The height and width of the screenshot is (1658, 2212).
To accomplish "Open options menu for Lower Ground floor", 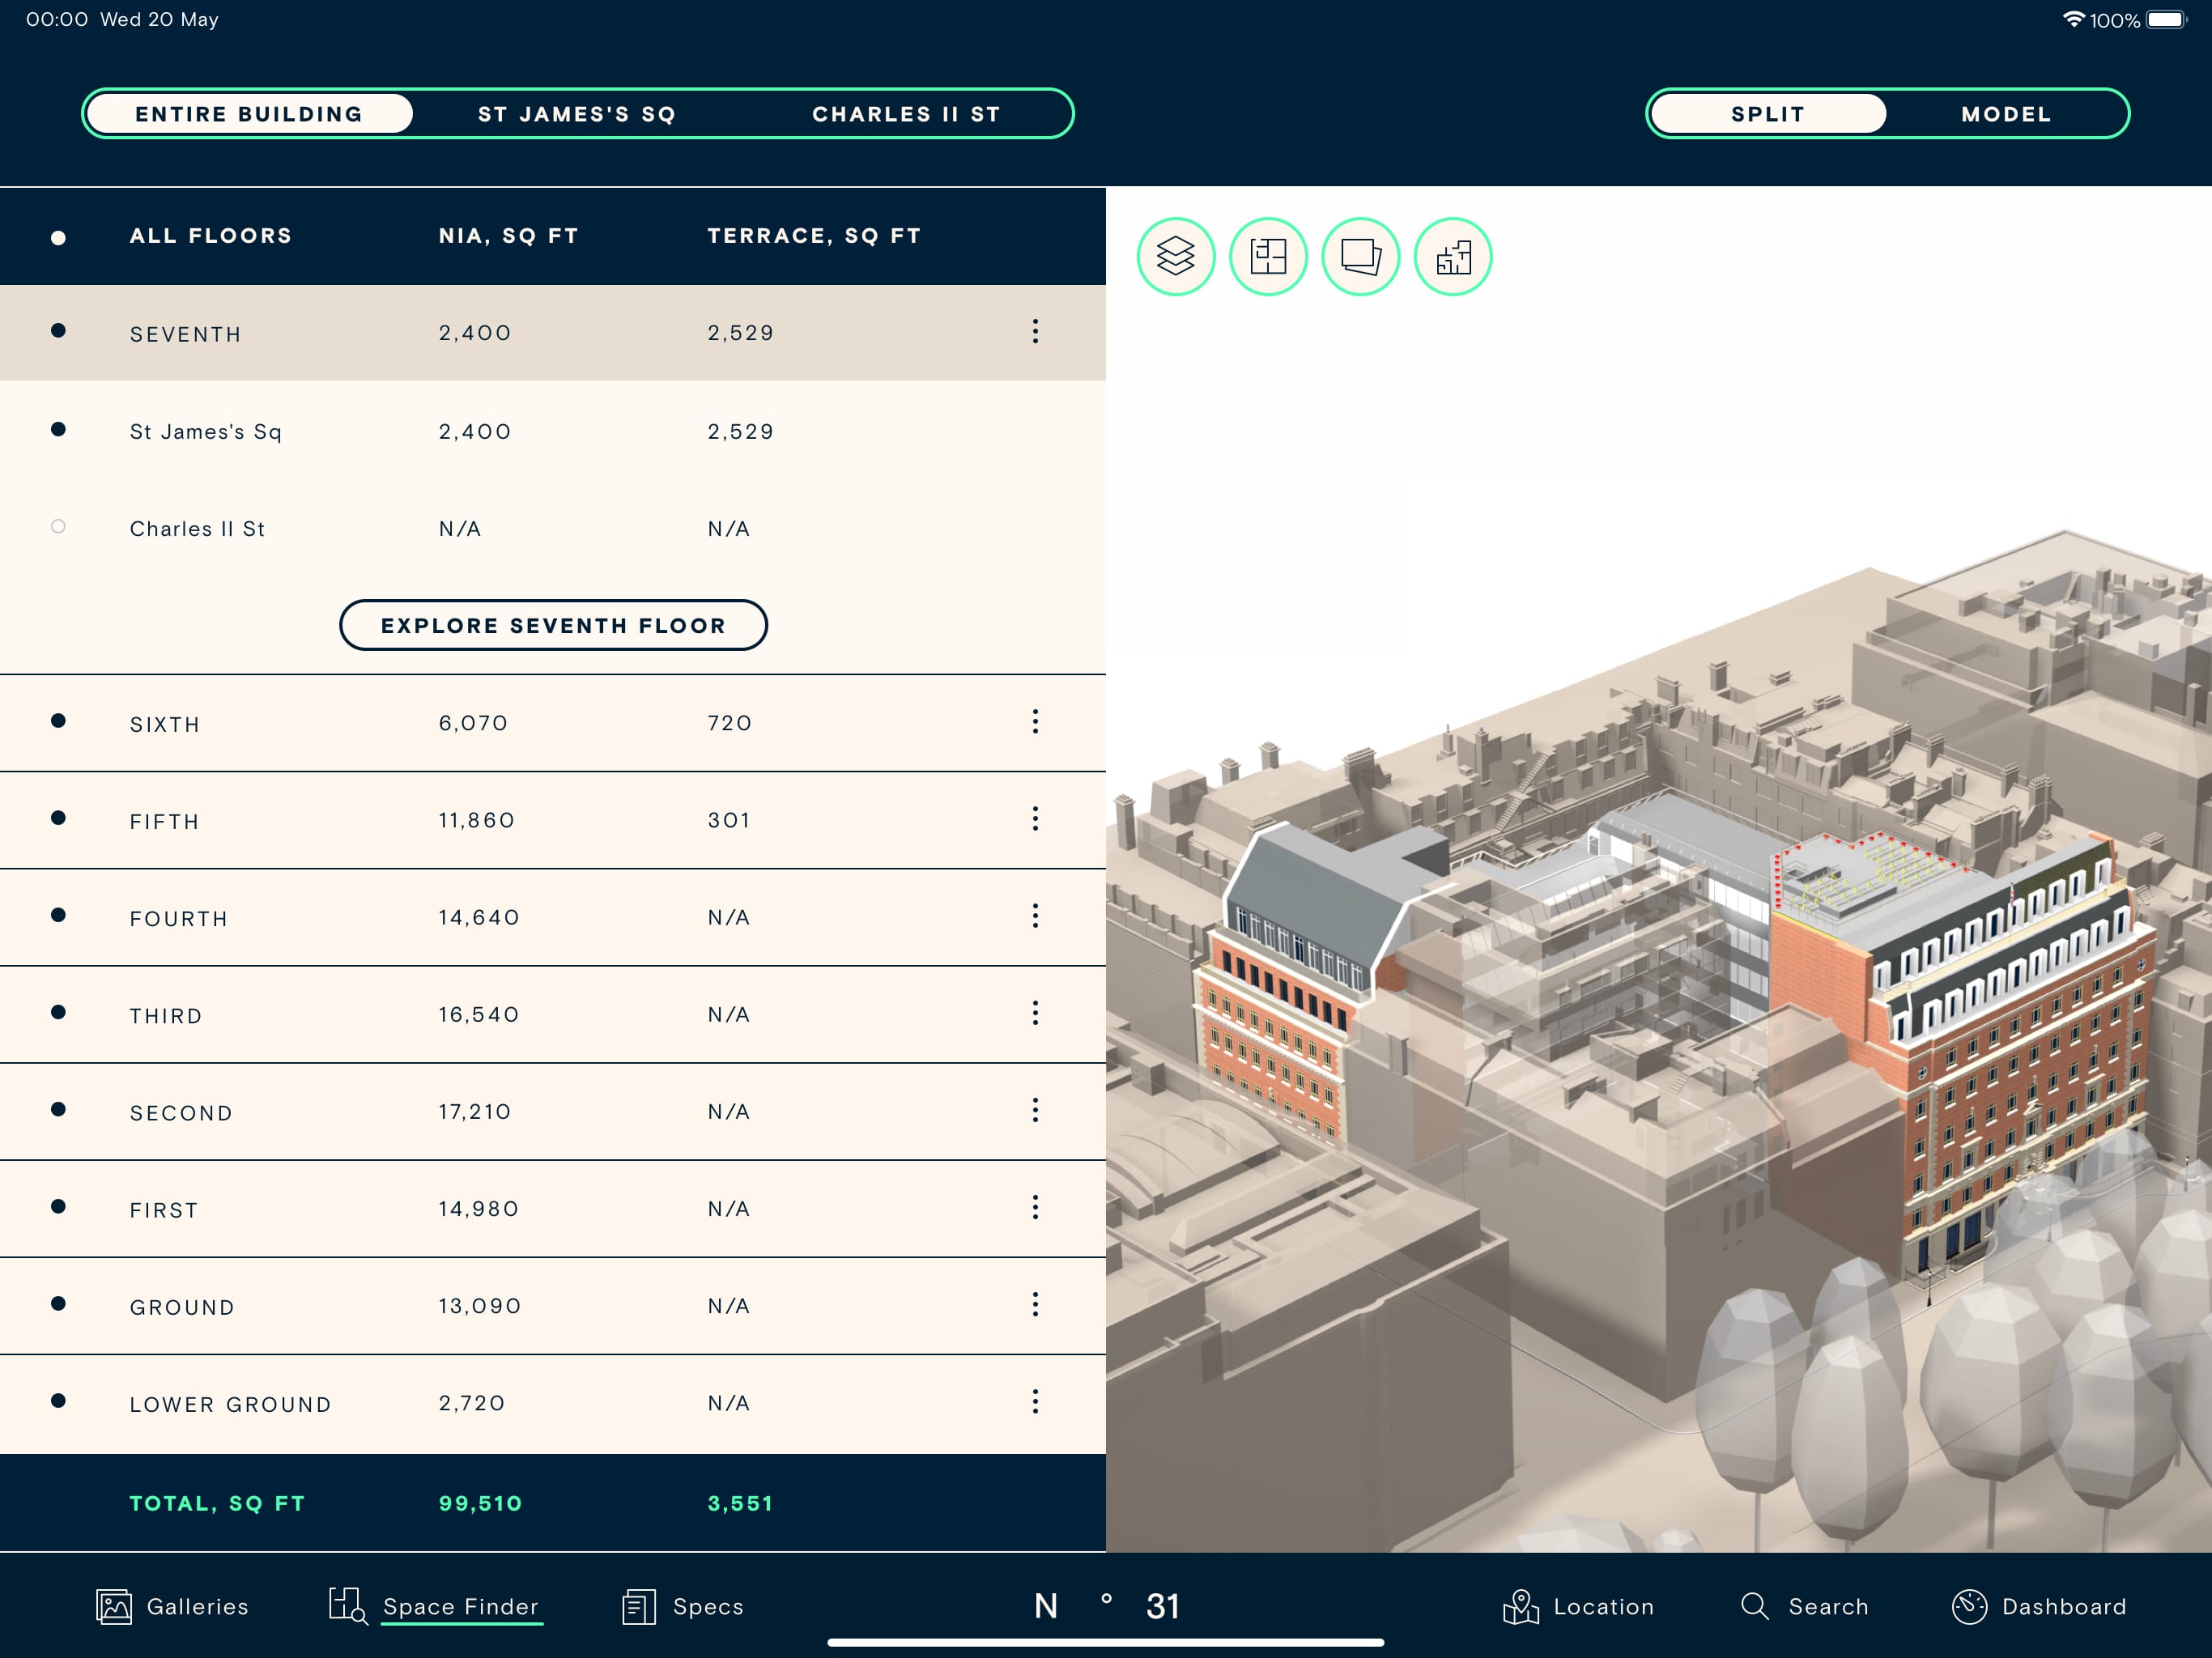I will 1035,1401.
